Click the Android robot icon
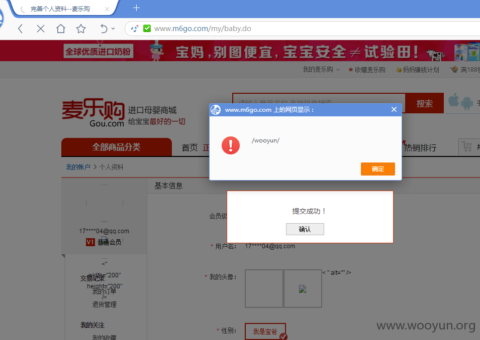Viewport: 480px width, 340px height. (467, 103)
